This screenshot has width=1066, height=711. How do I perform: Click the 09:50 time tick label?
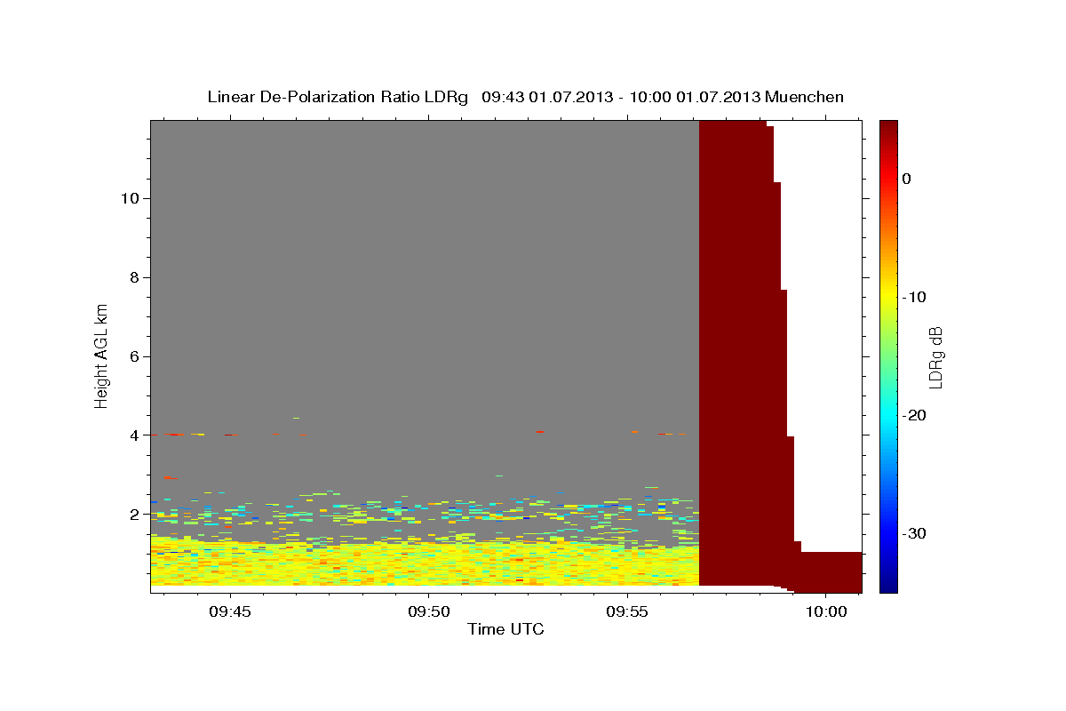[x=429, y=612]
